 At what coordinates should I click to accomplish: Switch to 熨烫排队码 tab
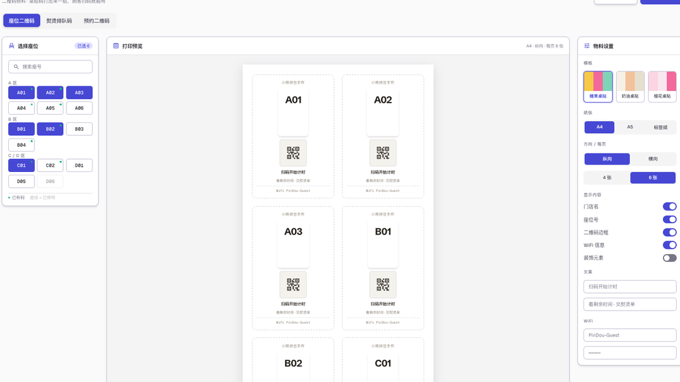click(x=59, y=20)
